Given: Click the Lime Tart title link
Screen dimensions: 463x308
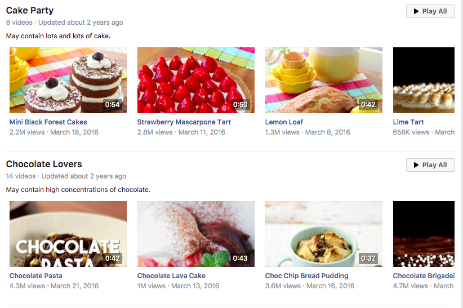Looking at the screenshot, I should [408, 122].
